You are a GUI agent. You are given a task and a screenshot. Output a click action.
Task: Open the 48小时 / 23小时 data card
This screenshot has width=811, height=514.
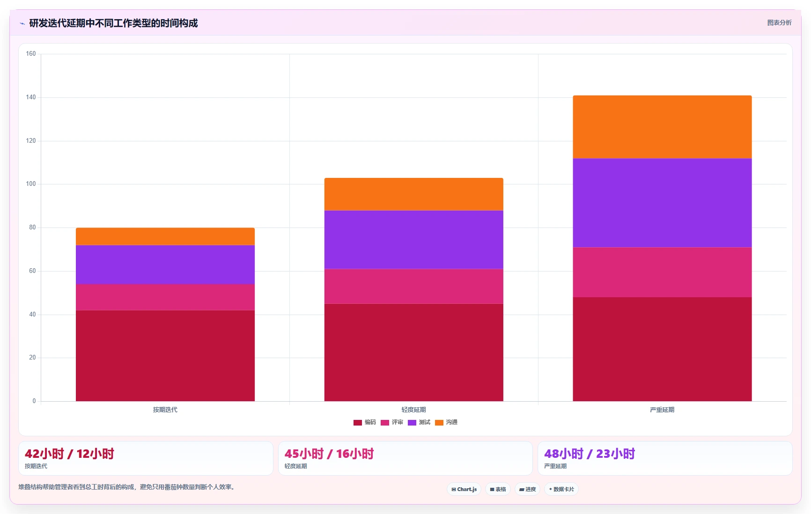[x=665, y=458]
